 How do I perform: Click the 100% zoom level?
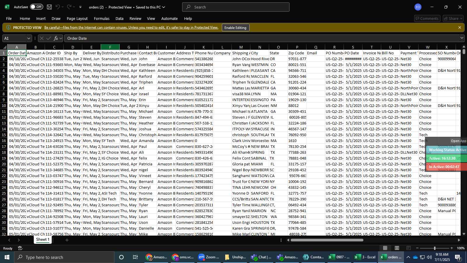point(461,248)
